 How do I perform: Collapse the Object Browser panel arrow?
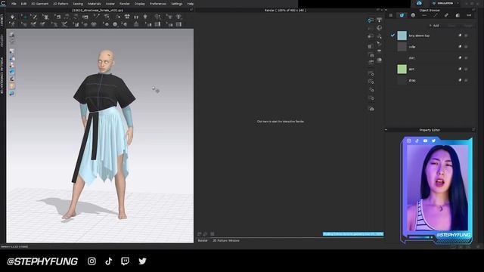(386, 10)
